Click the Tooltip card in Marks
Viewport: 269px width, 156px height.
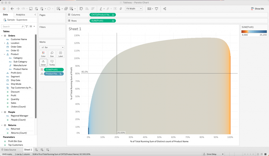tap(52, 62)
